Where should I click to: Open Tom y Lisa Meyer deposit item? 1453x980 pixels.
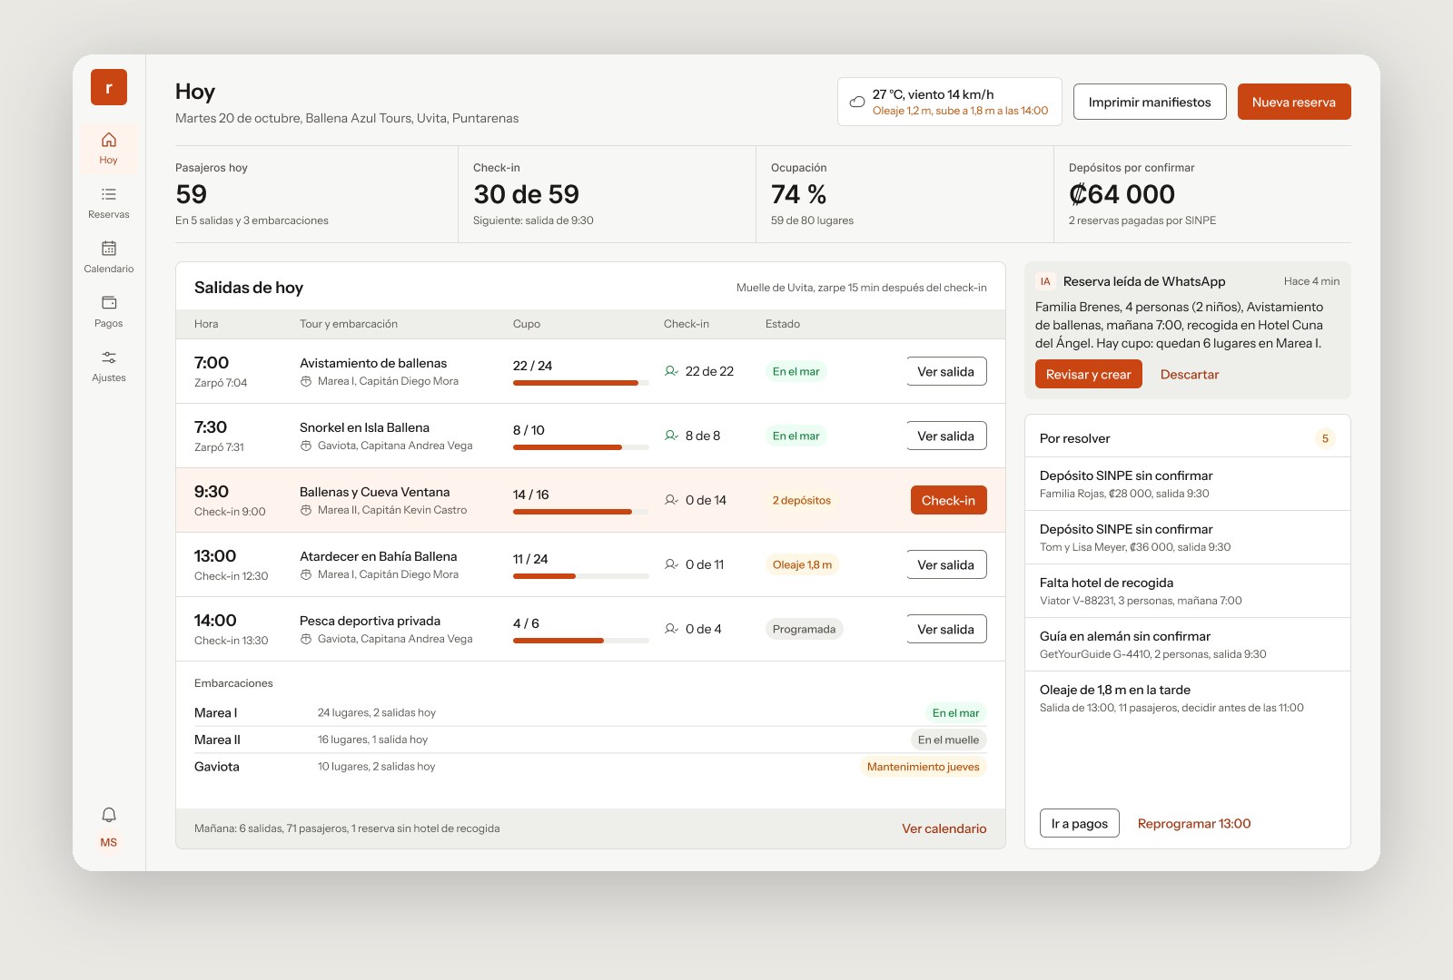(1188, 537)
